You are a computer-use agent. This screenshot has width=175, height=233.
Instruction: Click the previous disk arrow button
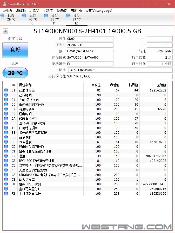5,31
